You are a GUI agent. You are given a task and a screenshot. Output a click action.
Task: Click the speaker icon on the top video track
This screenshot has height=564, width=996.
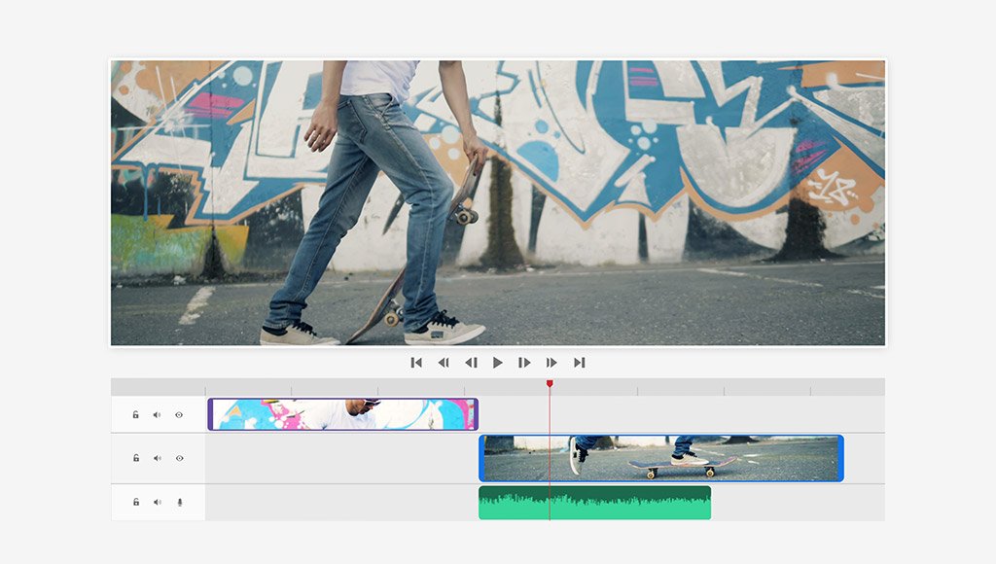click(x=157, y=413)
